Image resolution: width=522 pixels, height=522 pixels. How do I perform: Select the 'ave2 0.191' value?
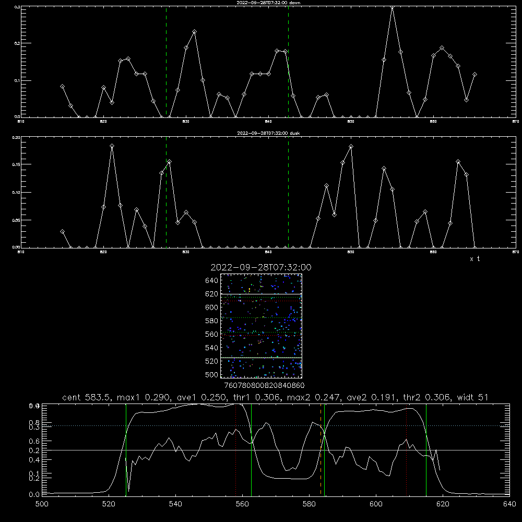click(x=371, y=397)
